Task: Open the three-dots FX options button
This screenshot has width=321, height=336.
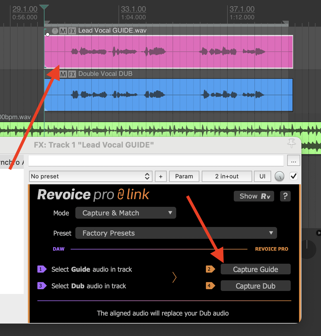Action: (293, 161)
